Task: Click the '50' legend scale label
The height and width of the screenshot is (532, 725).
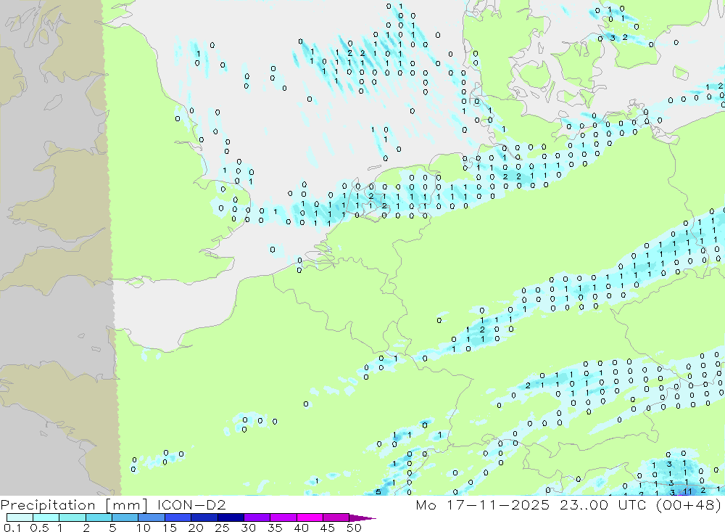Action: 354,528
